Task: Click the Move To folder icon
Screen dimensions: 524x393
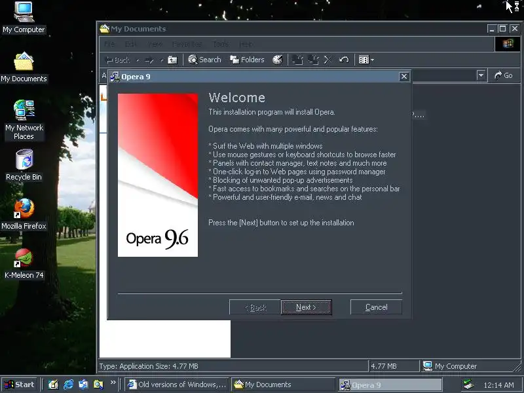Action: coord(297,60)
